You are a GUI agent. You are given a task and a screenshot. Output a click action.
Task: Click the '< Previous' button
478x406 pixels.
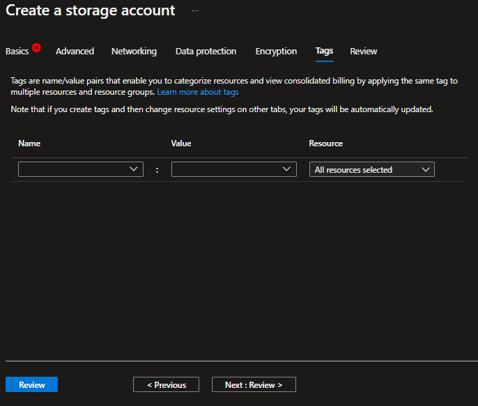(166, 384)
